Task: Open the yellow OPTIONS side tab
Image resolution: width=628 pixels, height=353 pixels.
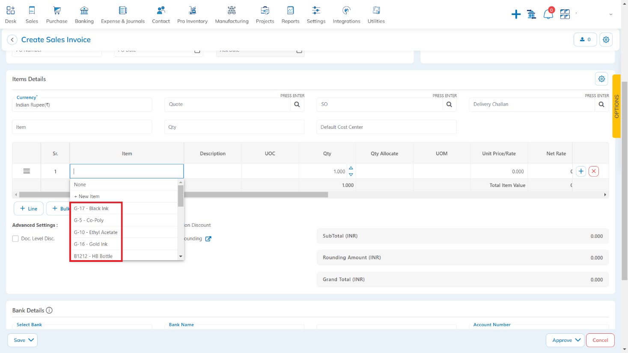Action: (x=616, y=106)
